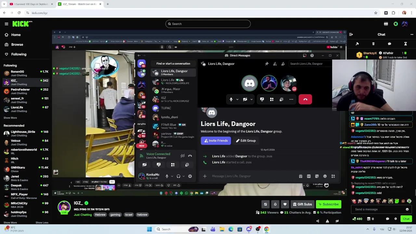The image size is (416, 234).
Task: Open the emoji picker in message box
Action: 407,209
